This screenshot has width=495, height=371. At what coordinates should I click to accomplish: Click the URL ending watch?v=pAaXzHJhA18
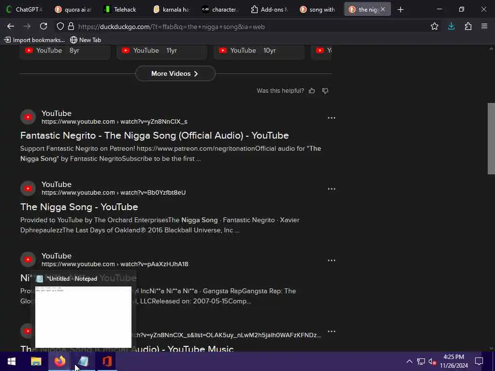115,264
